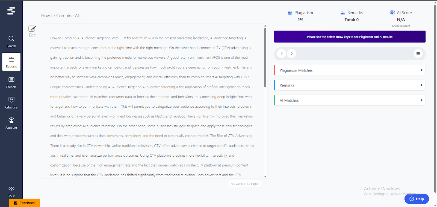Open the Search page from sidebar
Viewport: 437px width, 207px height.
pos(11,42)
